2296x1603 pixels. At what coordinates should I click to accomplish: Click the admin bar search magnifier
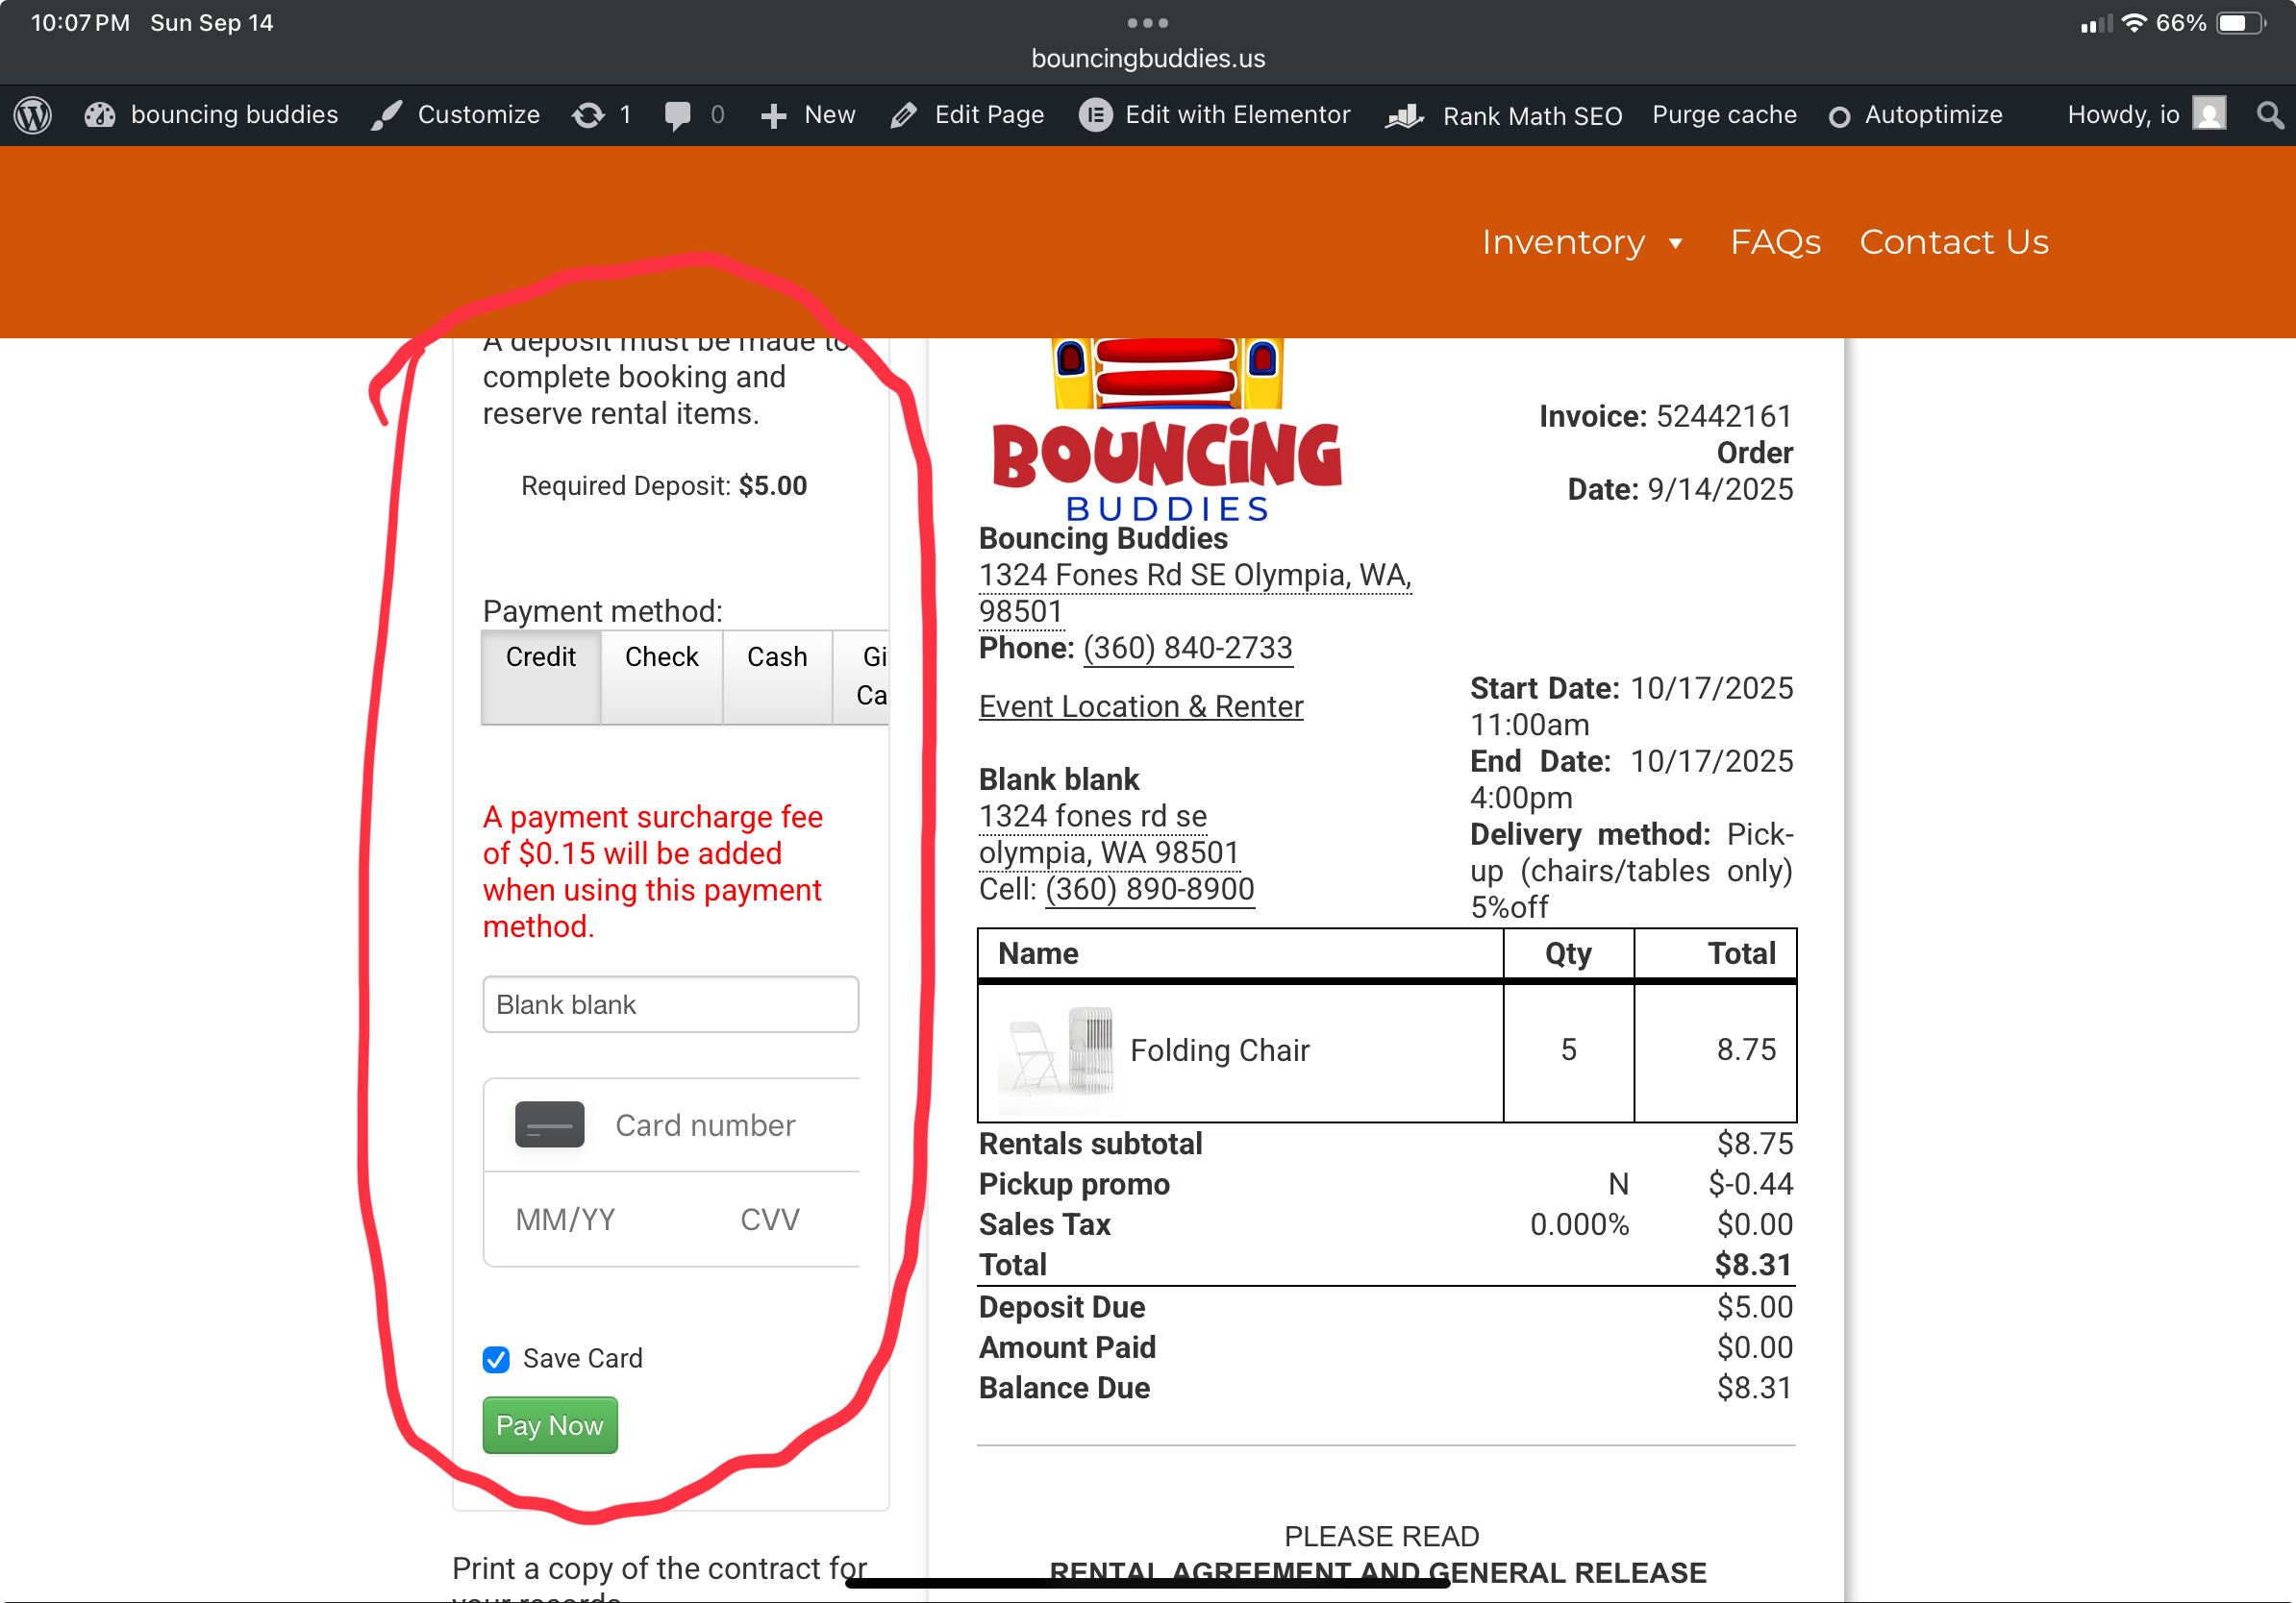tap(2270, 116)
